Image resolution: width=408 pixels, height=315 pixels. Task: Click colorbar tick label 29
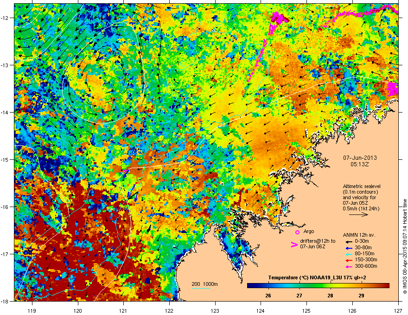tap(361, 296)
